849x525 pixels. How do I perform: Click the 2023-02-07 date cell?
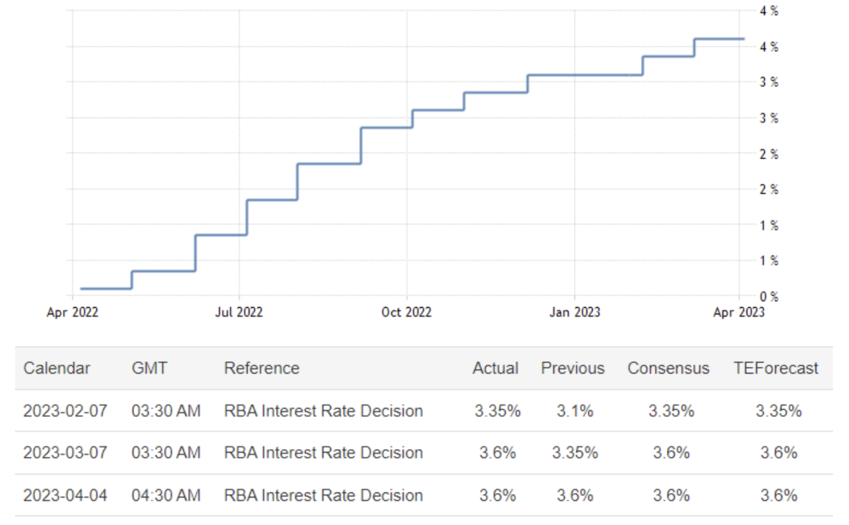point(65,411)
